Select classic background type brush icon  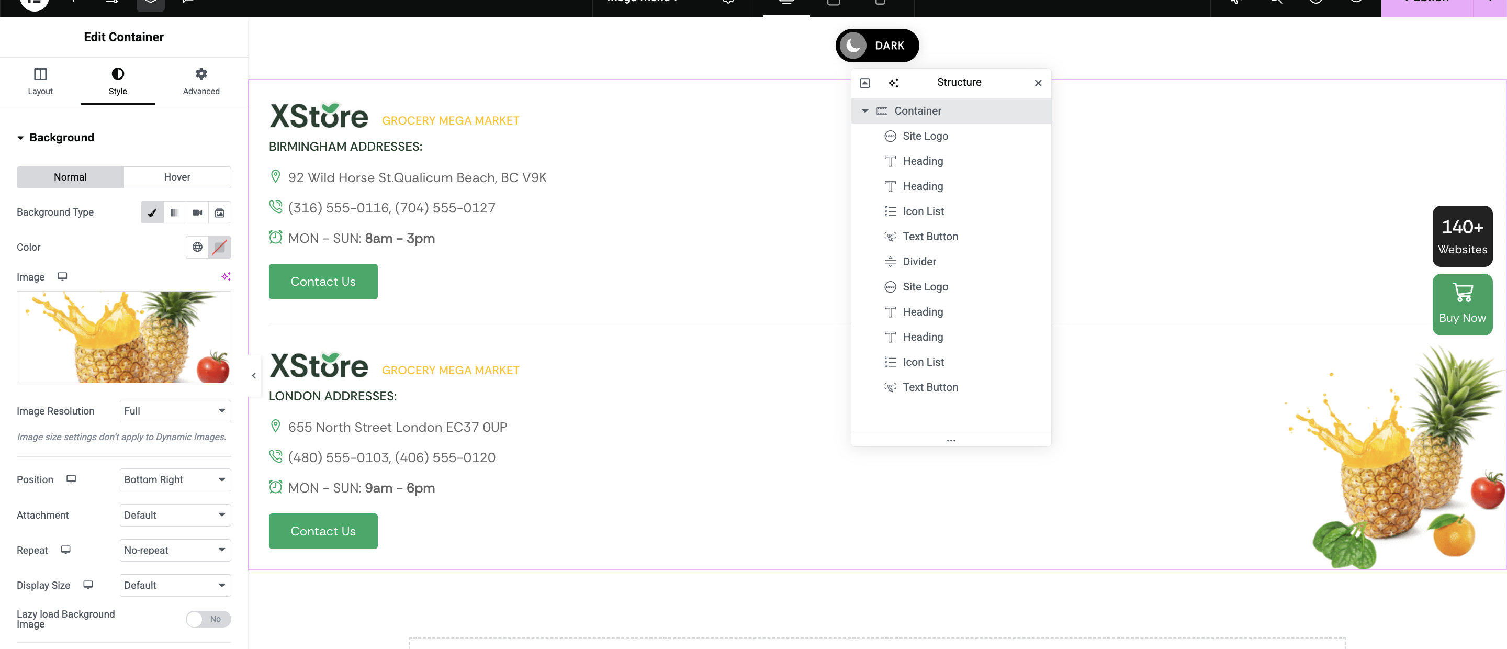pyautogui.click(x=152, y=212)
